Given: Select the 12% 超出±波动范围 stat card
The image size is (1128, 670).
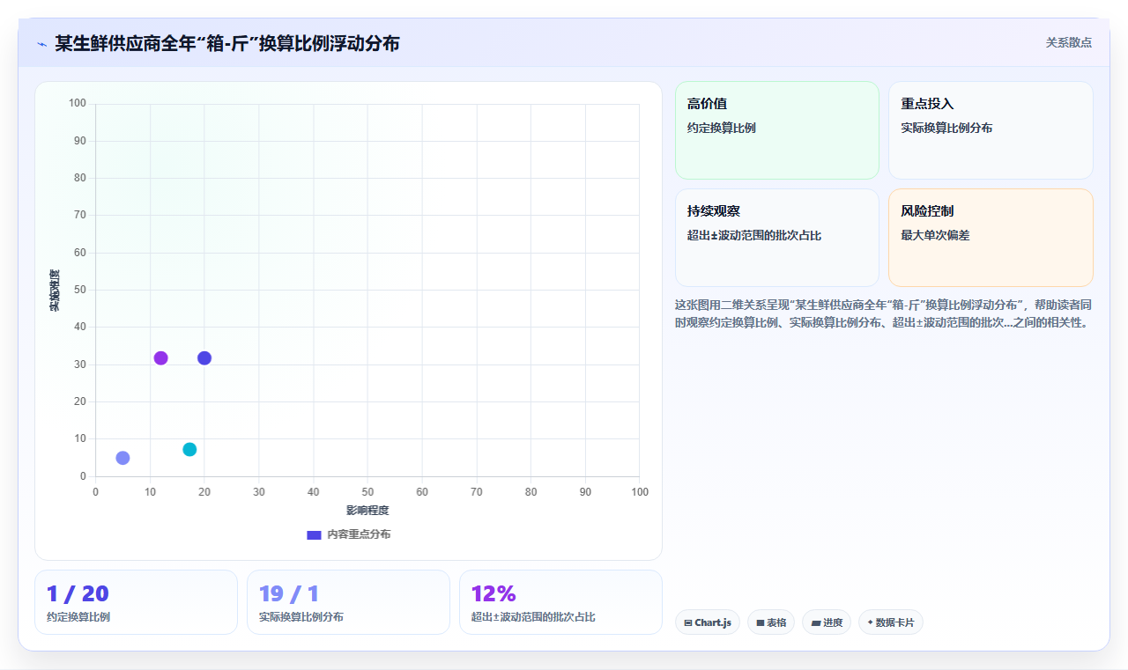Looking at the screenshot, I should 560,602.
